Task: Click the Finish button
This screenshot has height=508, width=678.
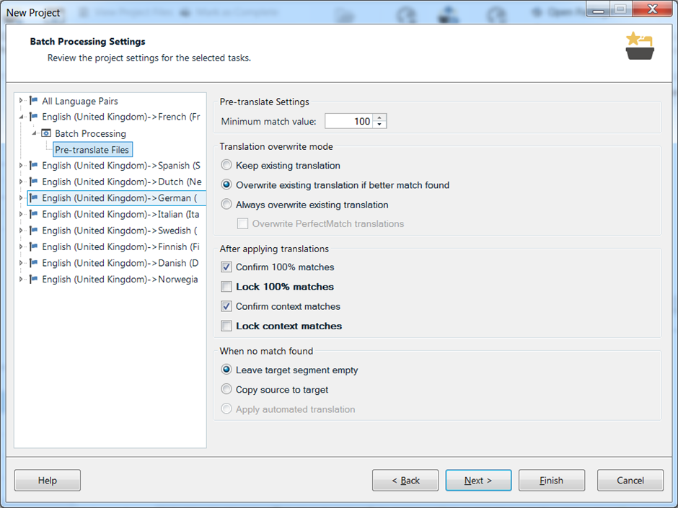Action: tap(551, 481)
